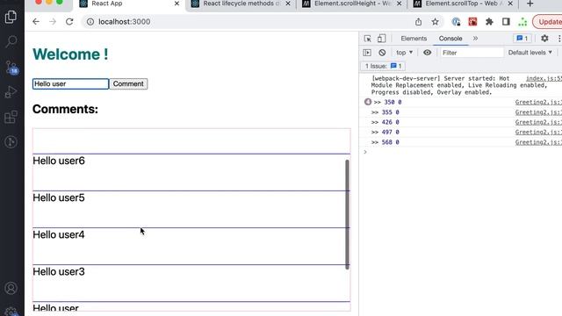Open a new browser tab

[x=530, y=4]
